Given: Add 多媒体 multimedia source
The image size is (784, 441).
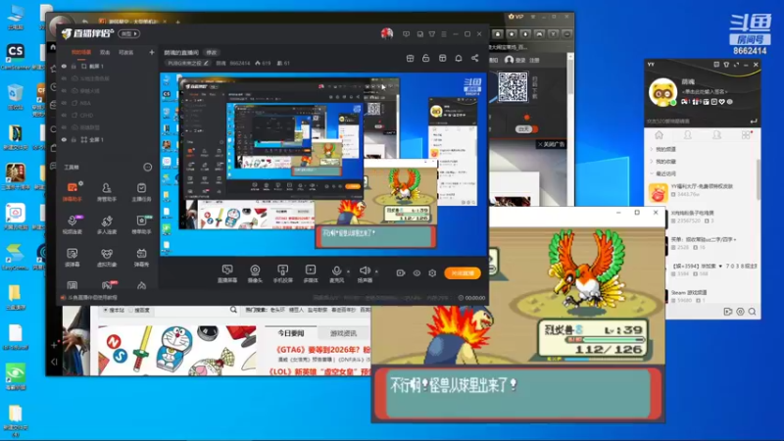Looking at the screenshot, I should [x=311, y=273].
